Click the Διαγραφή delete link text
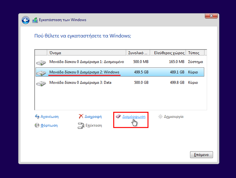Screen dimensions: 236x178 click(x=93, y=117)
